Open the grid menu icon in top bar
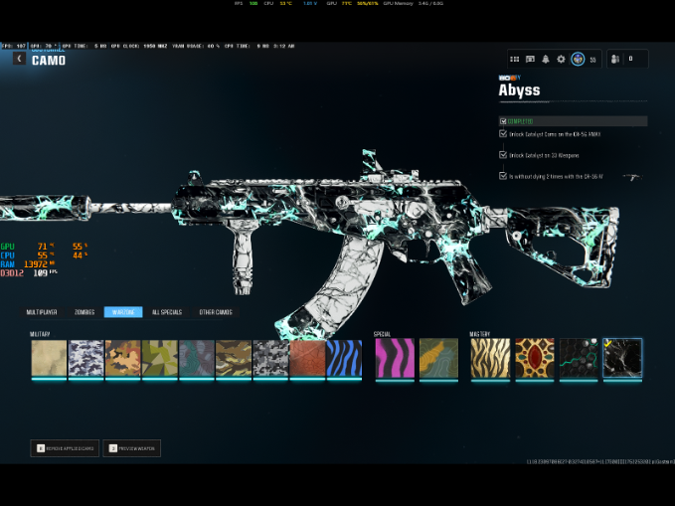The width and height of the screenshot is (675, 506). pos(514,59)
